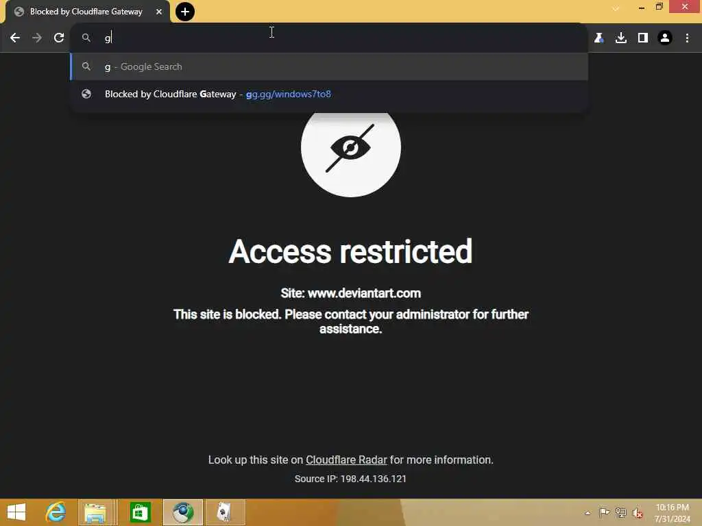The image size is (702, 526).
Task: Open the Chrome Labs flask icon
Action: pos(598,38)
